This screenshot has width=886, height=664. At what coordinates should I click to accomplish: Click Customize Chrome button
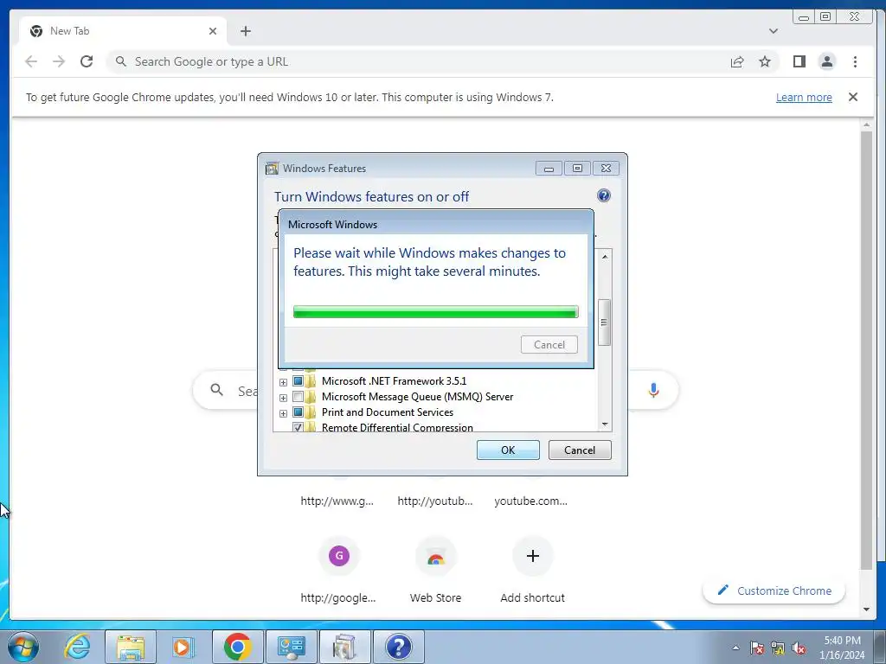(x=774, y=591)
